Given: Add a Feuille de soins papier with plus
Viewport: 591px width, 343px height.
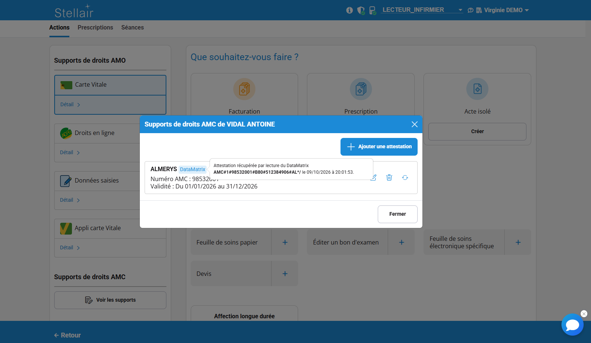Looking at the screenshot, I should click(285, 242).
